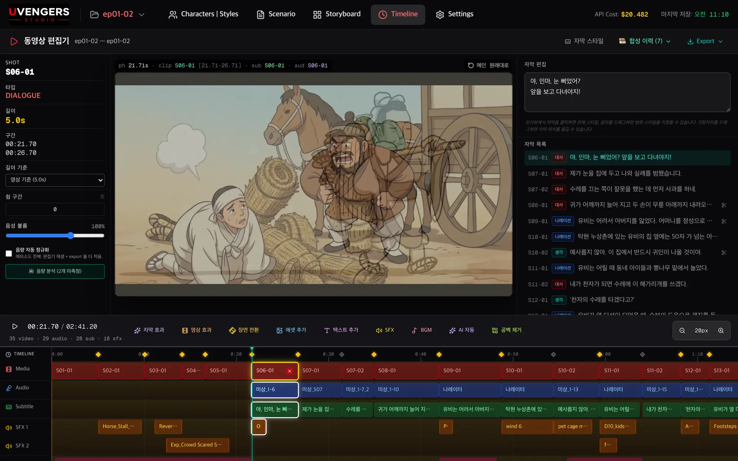Zoom out the timeline with minus magnifier
Image resolution: width=738 pixels, height=461 pixels.
tap(682, 330)
